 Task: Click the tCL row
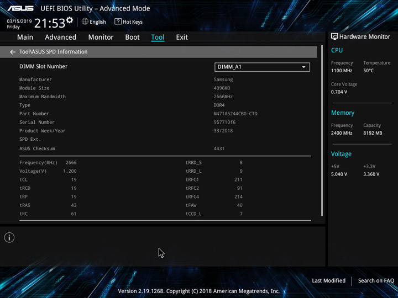tap(48, 180)
